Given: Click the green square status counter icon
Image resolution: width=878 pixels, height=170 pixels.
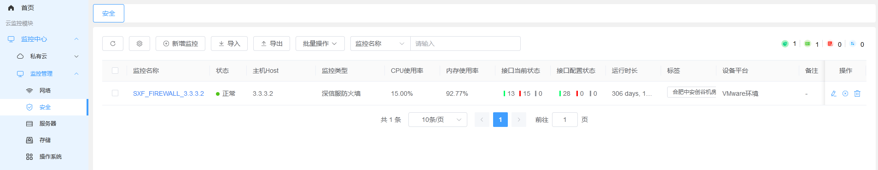Looking at the screenshot, I should click(x=807, y=44).
